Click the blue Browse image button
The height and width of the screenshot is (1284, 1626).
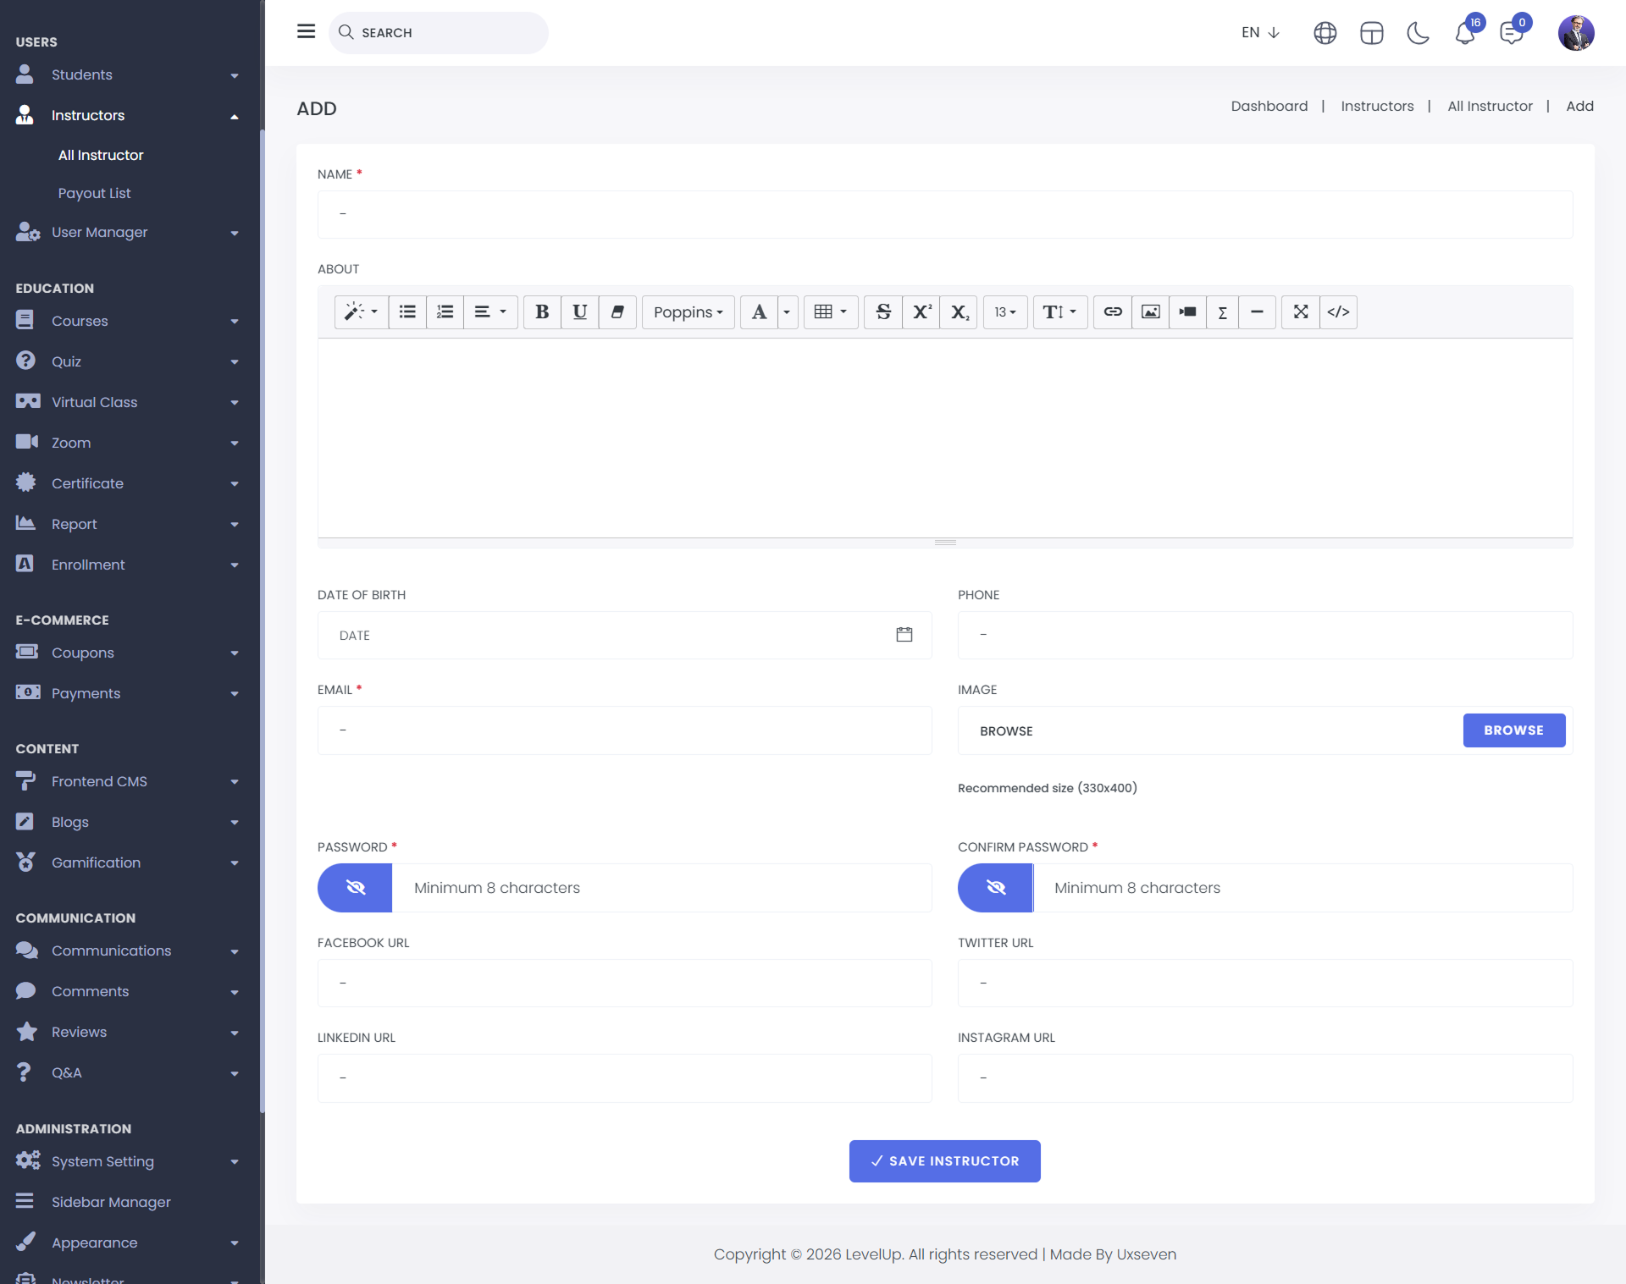(x=1513, y=730)
